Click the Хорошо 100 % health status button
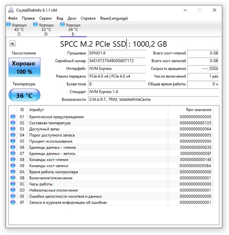The height and width of the screenshot is (235, 229). click(24, 67)
